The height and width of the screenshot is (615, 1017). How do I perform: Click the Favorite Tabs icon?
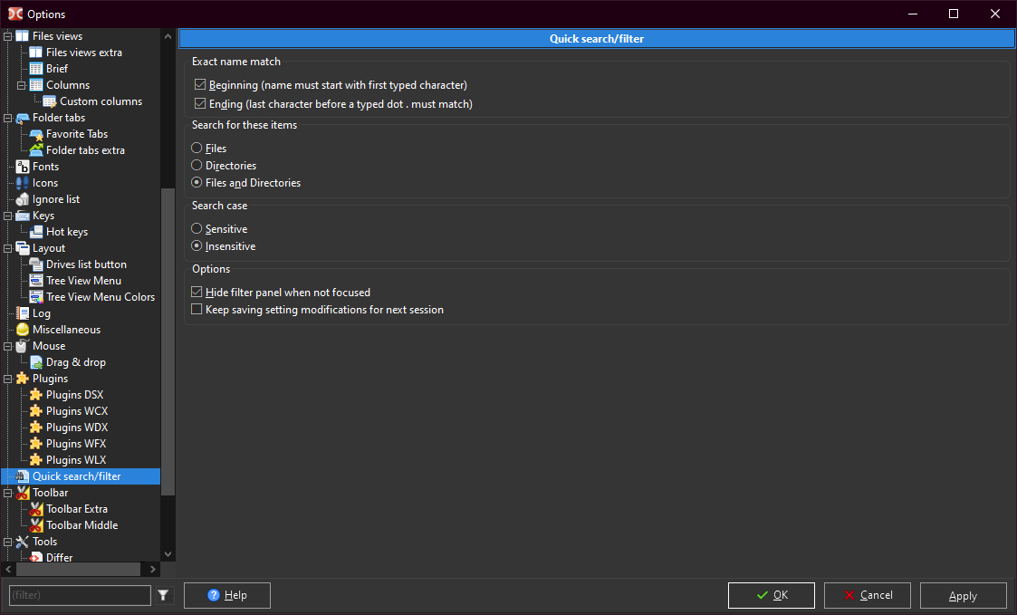[x=36, y=134]
